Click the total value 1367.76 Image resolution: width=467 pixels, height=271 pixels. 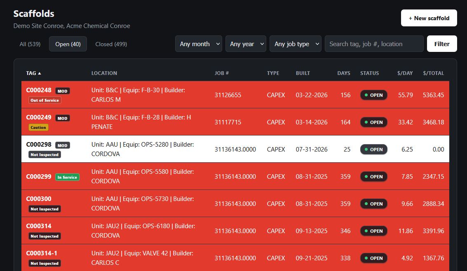pyautogui.click(x=433, y=258)
